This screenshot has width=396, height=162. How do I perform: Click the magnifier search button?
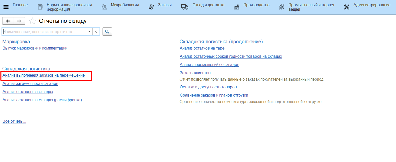point(107,32)
